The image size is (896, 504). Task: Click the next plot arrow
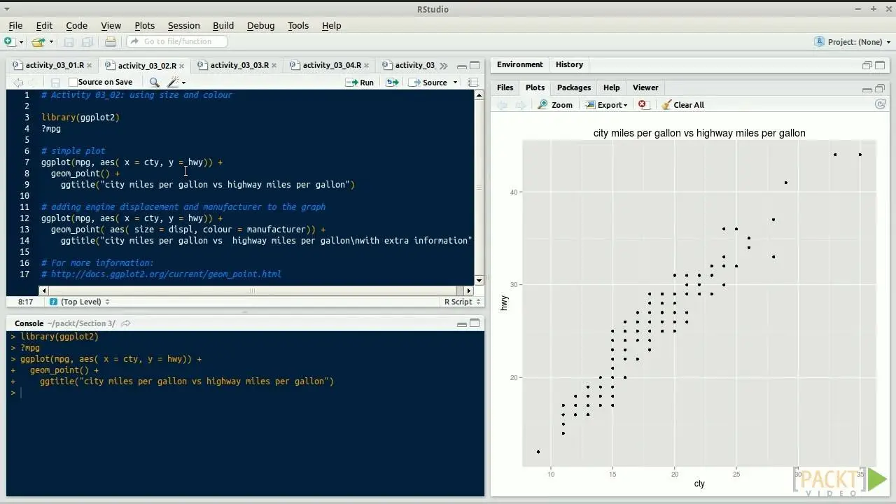[520, 105]
